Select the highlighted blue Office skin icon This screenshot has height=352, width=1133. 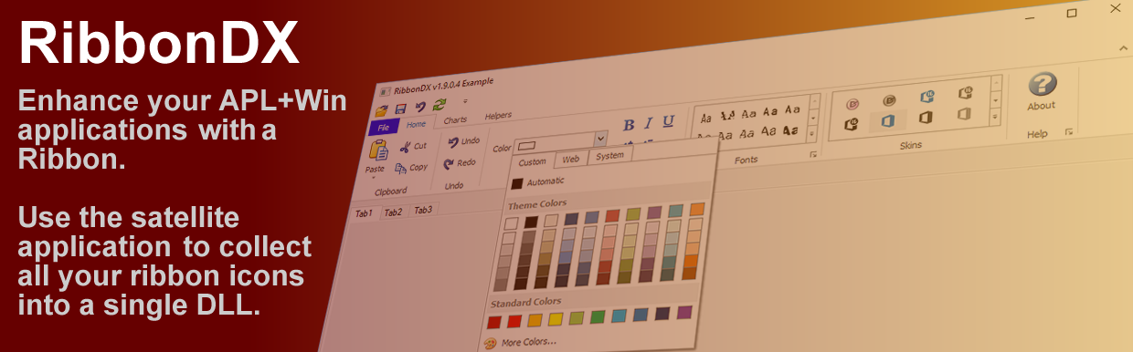pyautogui.click(x=887, y=119)
